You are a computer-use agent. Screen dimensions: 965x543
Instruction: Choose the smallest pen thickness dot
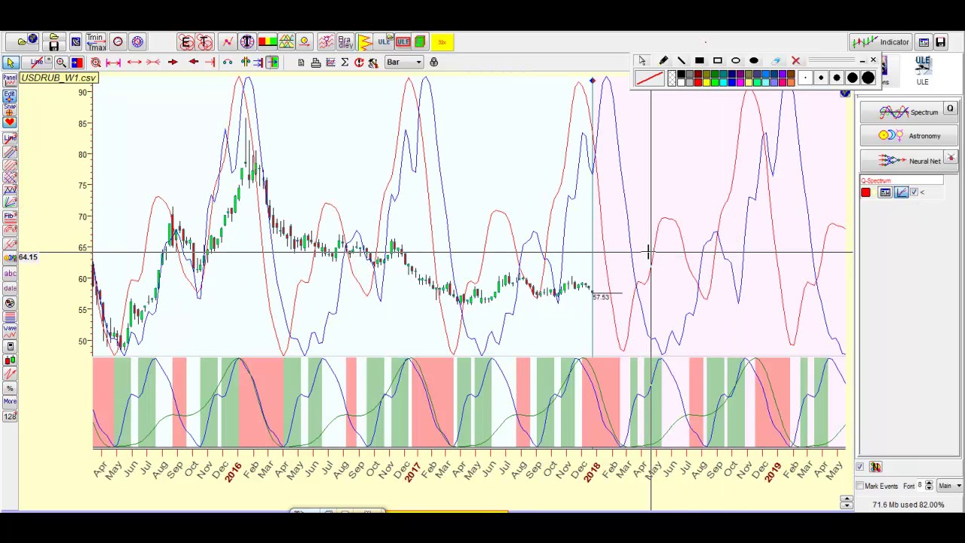[x=805, y=78]
